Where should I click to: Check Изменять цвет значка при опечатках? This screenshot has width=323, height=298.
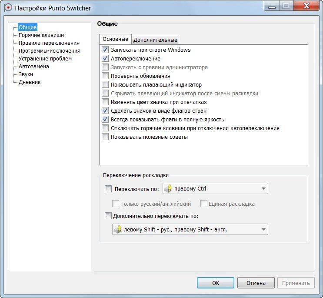pyautogui.click(x=105, y=102)
